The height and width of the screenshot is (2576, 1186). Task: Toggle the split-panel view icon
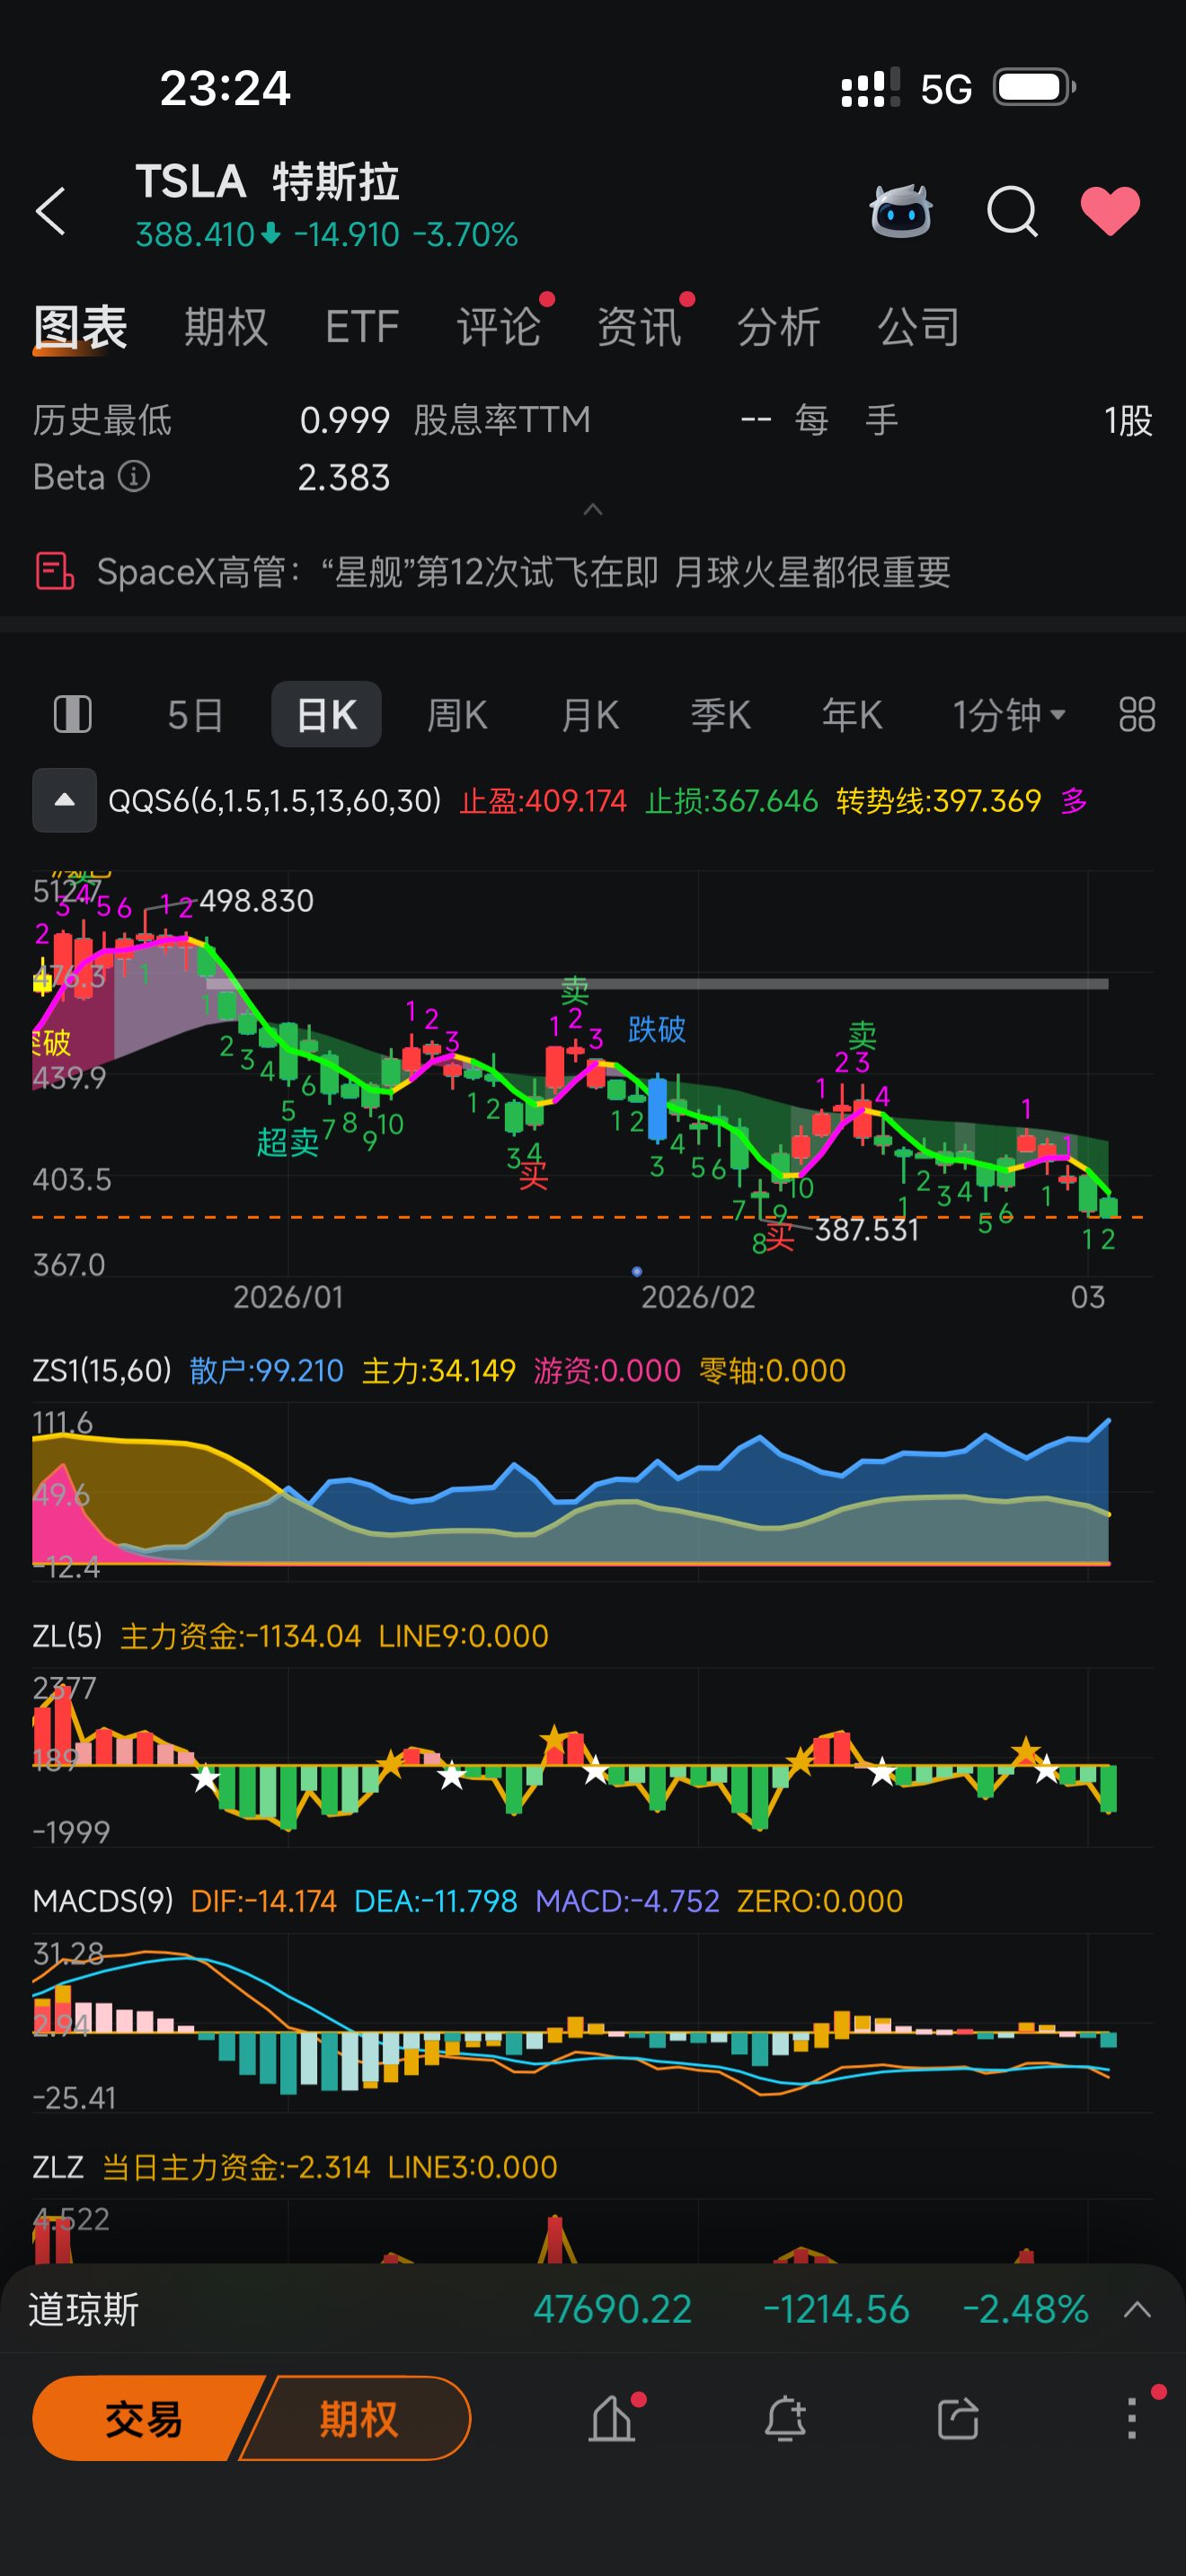click(72, 715)
